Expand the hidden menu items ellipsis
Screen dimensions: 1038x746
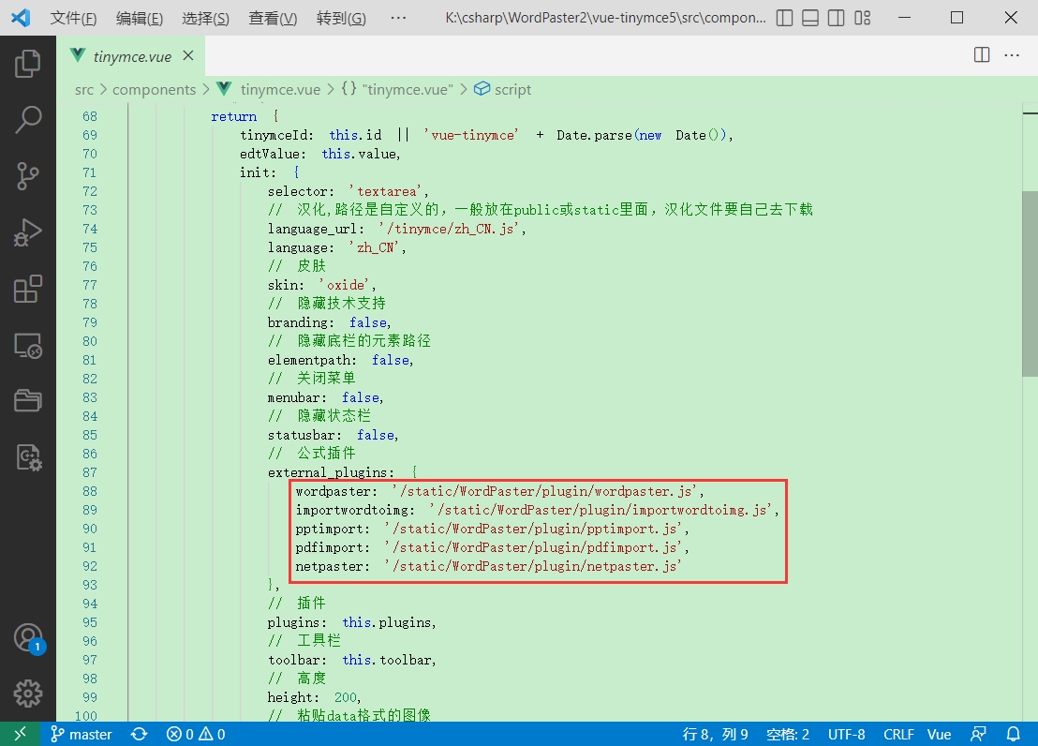[x=397, y=18]
